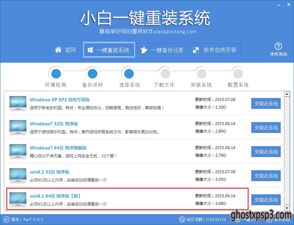Select the Win7 monitor icon for 64位 旗舰版
The width and height of the screenshot is (294, 225).
(18, 151)
